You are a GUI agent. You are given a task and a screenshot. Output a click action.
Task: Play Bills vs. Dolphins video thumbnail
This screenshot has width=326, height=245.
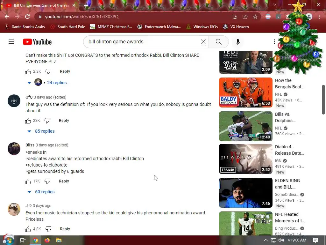(245, 126)
